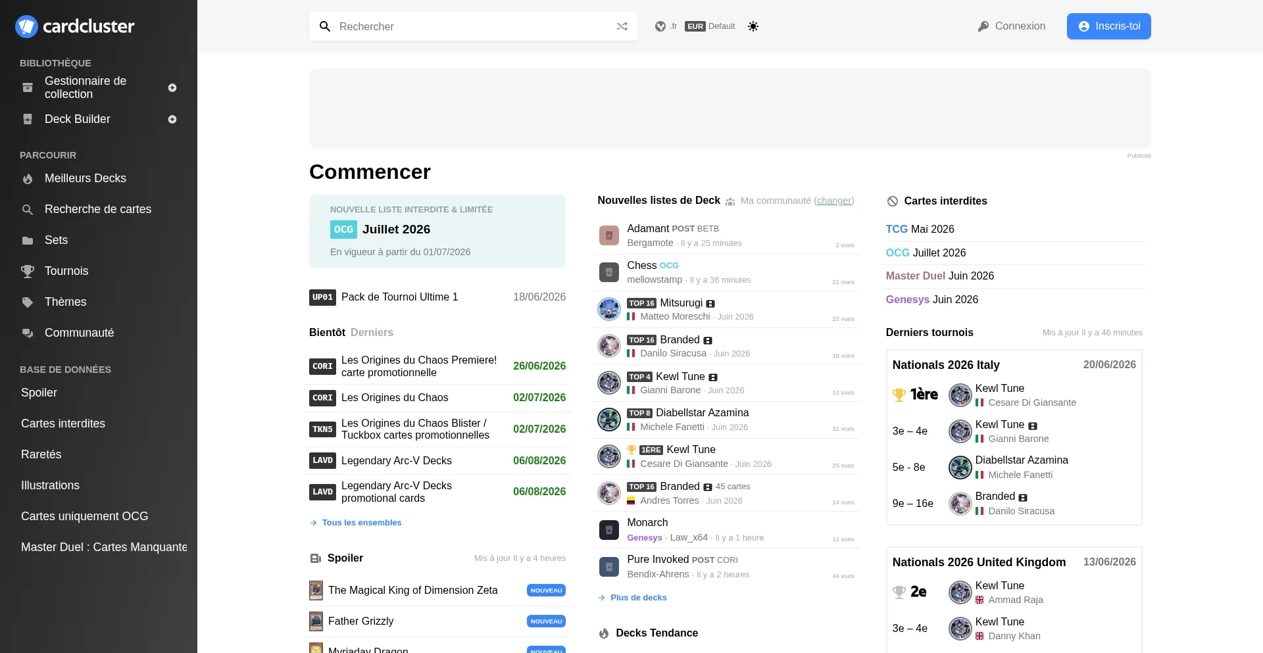Click the changer community link
Screen dimensions: 1263x653
click(834, 201)
